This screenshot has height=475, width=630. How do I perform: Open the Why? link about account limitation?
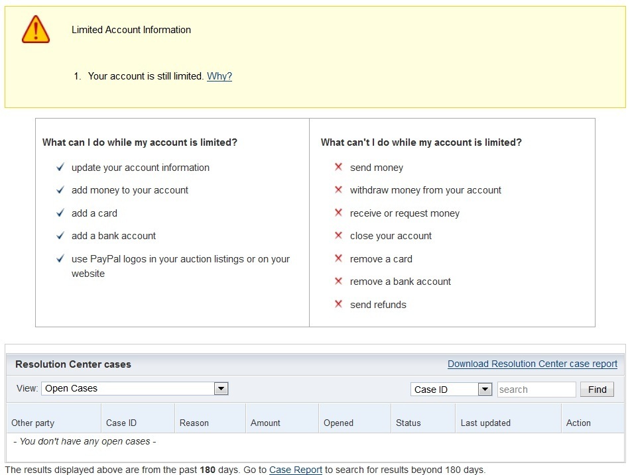point(220,76)
